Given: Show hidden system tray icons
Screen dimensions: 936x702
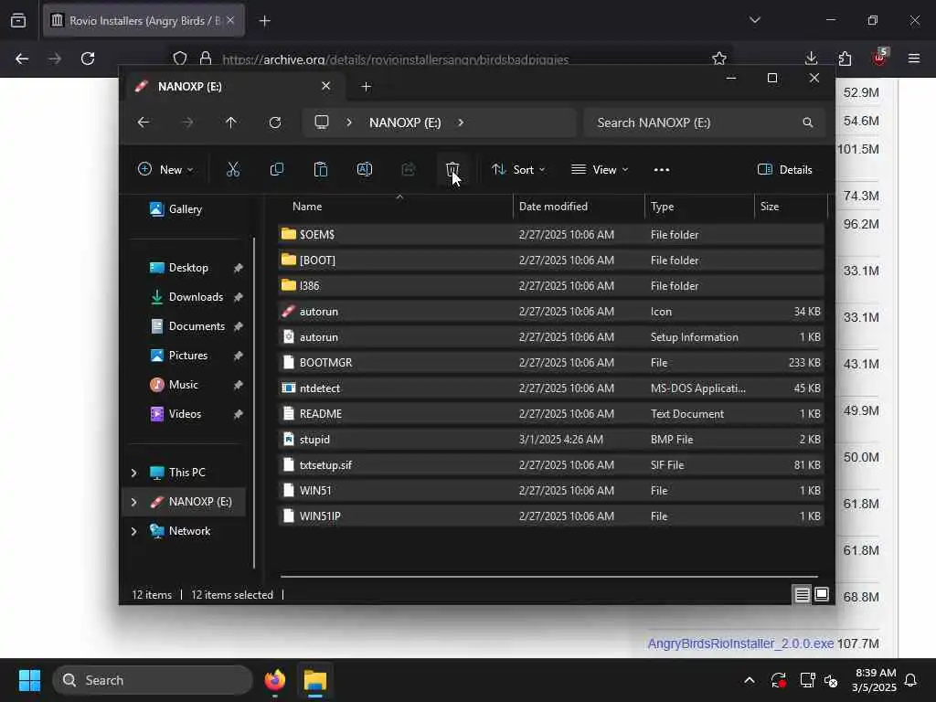Looking at the screenshot, I should 750,680.
